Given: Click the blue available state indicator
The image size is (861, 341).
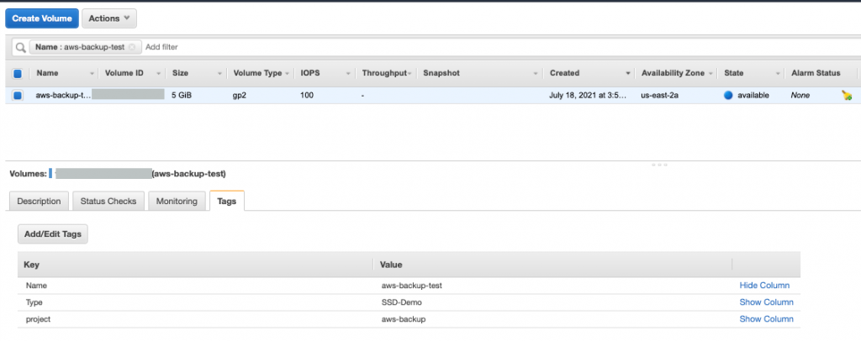Looking at the screenshot, I should click(729, 96).
